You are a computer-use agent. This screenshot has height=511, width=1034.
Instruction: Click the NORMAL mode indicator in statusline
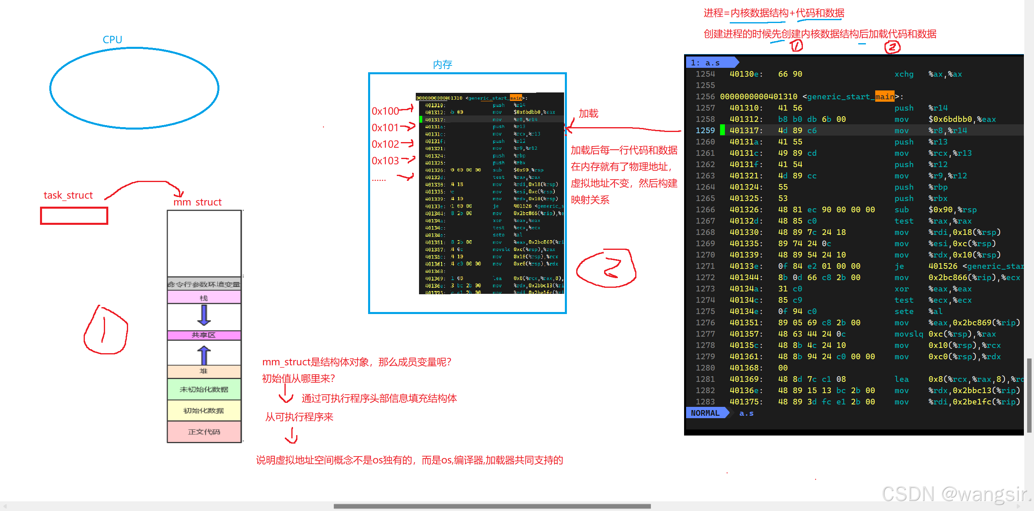(x=705, y=413)
